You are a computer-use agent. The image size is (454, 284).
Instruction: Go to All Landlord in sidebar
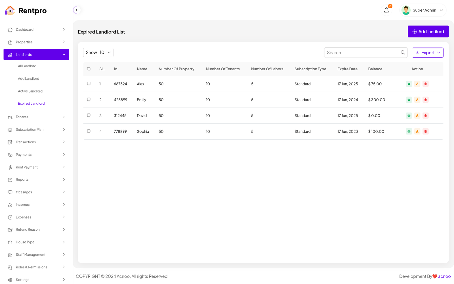27,66
